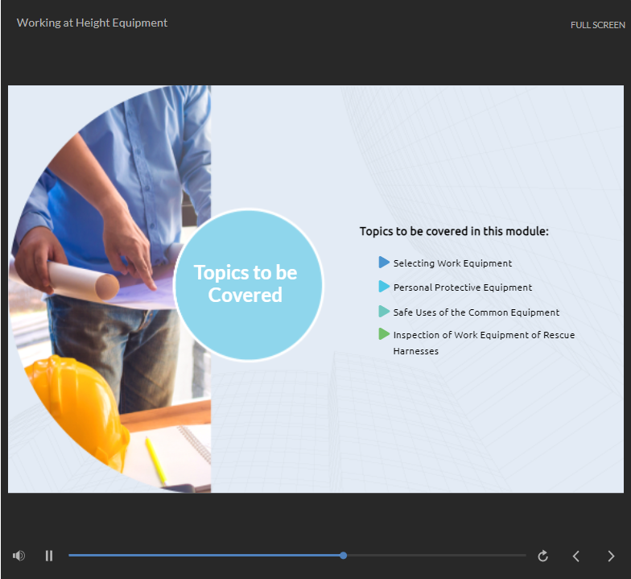Click blue arrow bullet beside Selecting Work Equipment
Image resolution: width=631 pixels, height=579 pixels.
(384, 263)
